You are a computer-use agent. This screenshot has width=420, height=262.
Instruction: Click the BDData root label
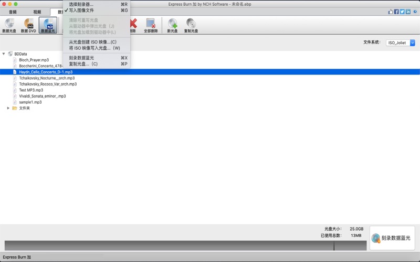(20, 54)
